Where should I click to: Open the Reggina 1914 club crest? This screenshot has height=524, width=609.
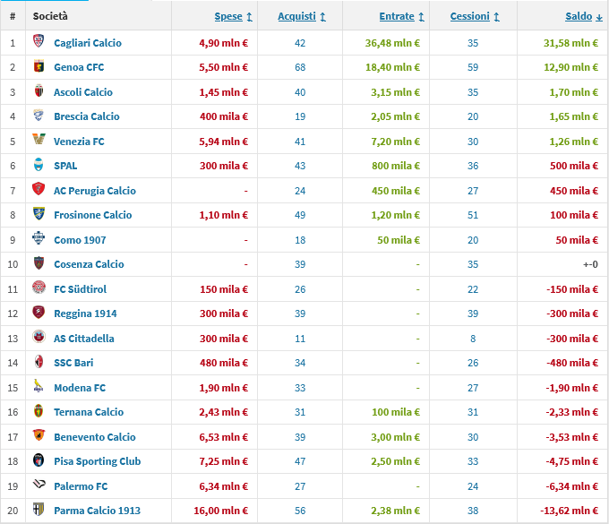[39, 312]
